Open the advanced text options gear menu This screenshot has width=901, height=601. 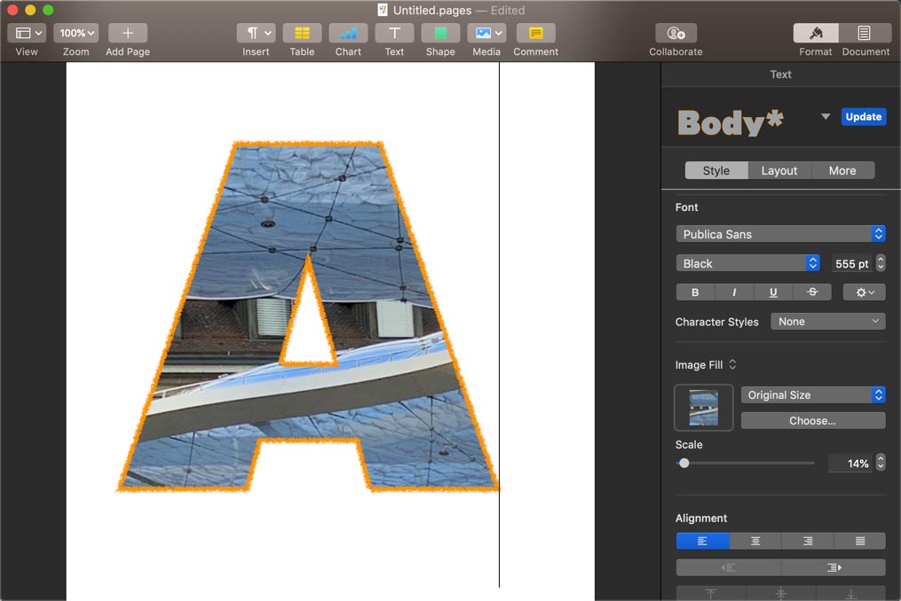coord(865,293)
